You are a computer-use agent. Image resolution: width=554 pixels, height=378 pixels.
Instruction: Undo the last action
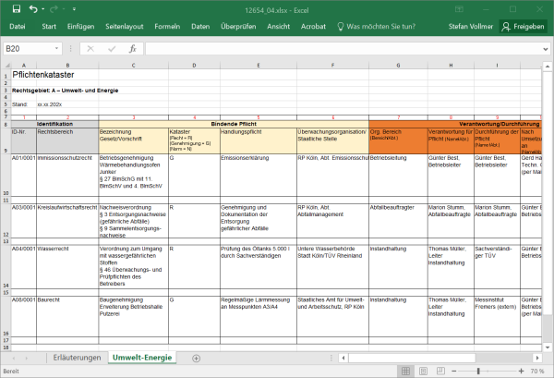pyautogui.click(x=33, y=8)
